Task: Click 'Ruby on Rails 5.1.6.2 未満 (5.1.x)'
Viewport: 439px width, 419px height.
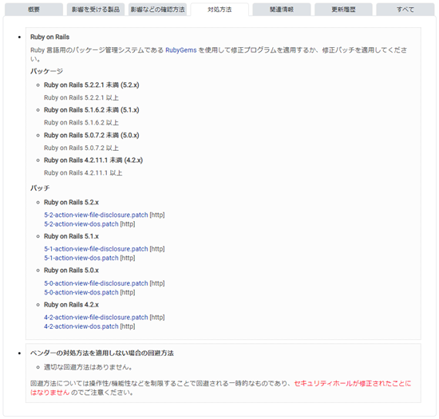Action: 91,109
